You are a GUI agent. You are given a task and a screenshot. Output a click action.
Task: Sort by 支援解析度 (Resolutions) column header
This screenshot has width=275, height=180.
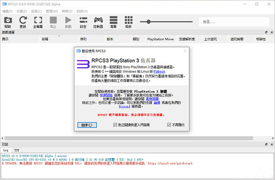coord(190,39)
